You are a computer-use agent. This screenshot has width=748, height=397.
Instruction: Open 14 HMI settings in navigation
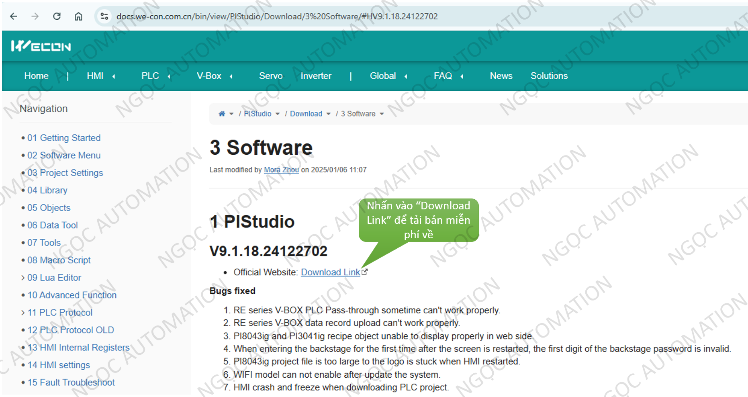[x=59, y=365]
